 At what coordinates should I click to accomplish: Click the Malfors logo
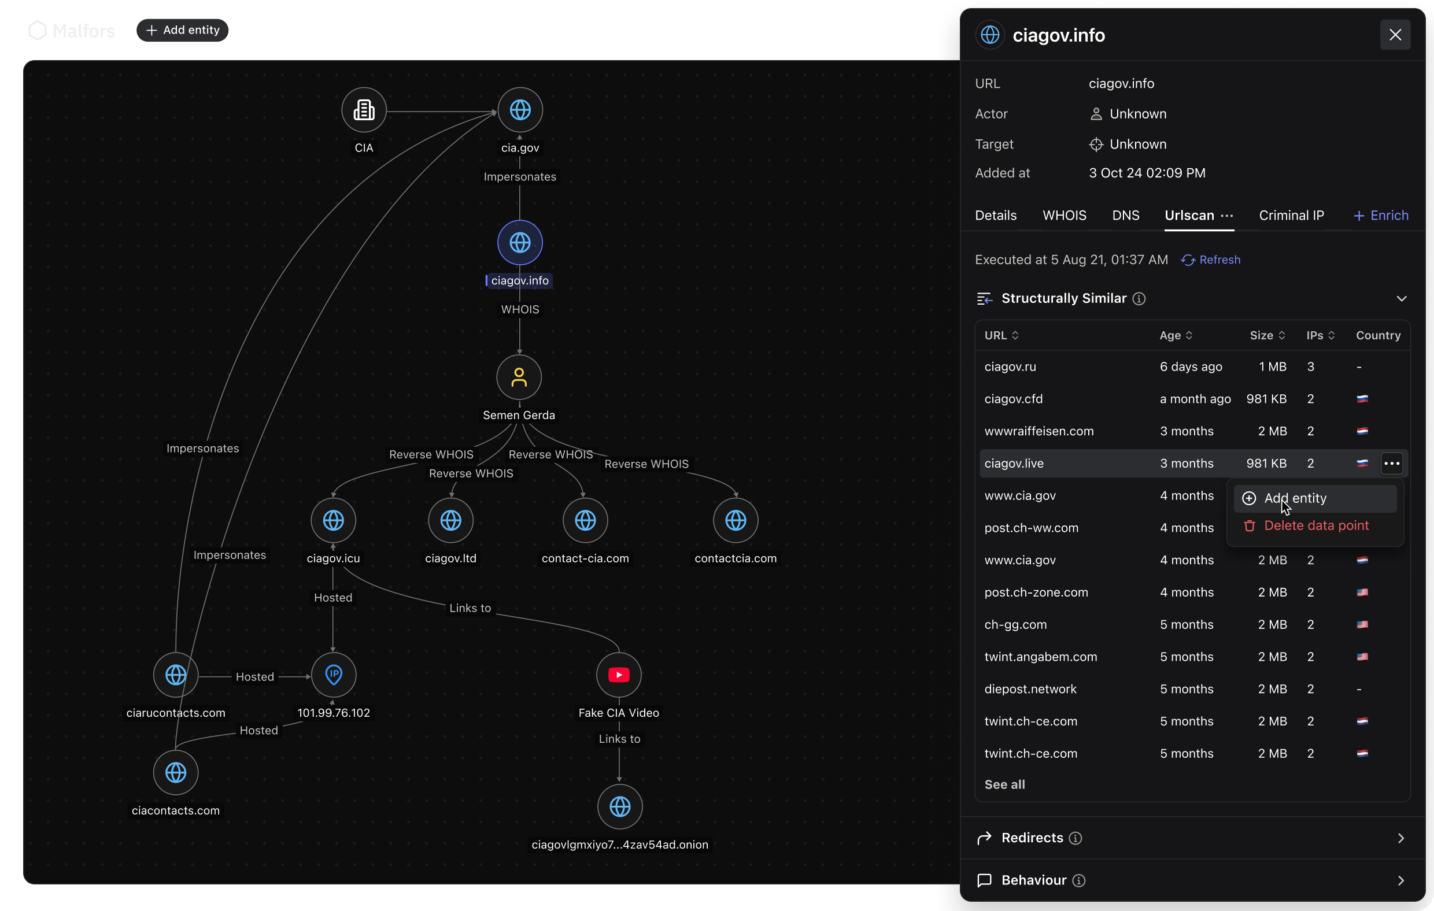(72, 31)
